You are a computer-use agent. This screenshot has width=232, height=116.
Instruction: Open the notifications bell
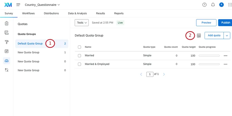pyautogui.click(x=213, y=5)
